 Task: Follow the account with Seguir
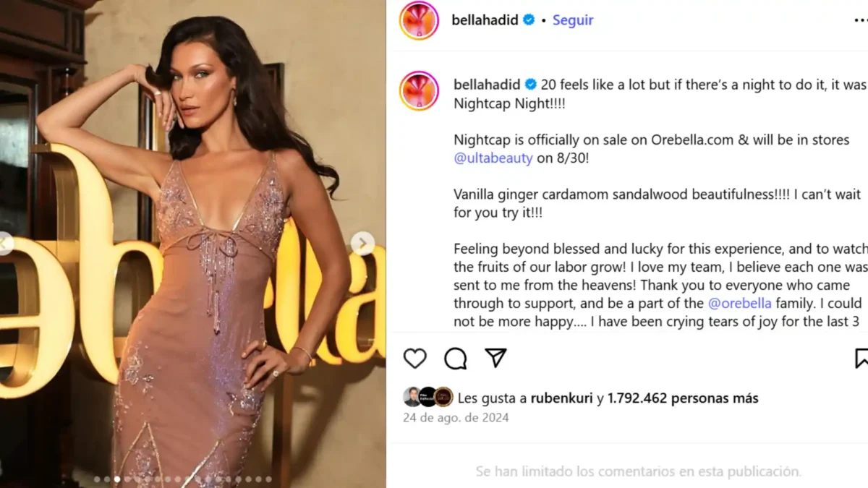pos(573,20)
